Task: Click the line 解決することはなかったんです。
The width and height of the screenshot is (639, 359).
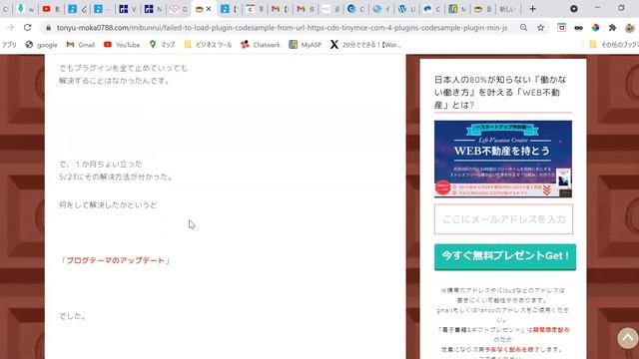Action: coord(115,81)
